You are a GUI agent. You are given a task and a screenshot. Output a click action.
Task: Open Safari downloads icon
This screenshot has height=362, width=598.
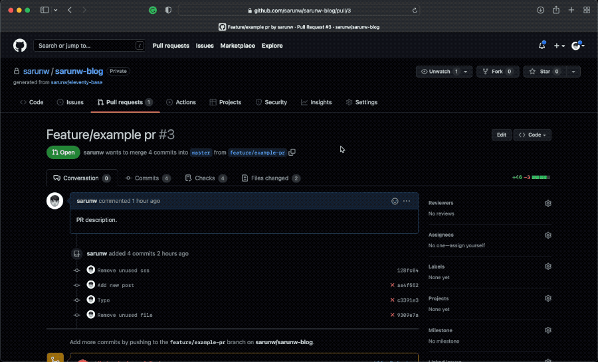[x=540, y=11]
